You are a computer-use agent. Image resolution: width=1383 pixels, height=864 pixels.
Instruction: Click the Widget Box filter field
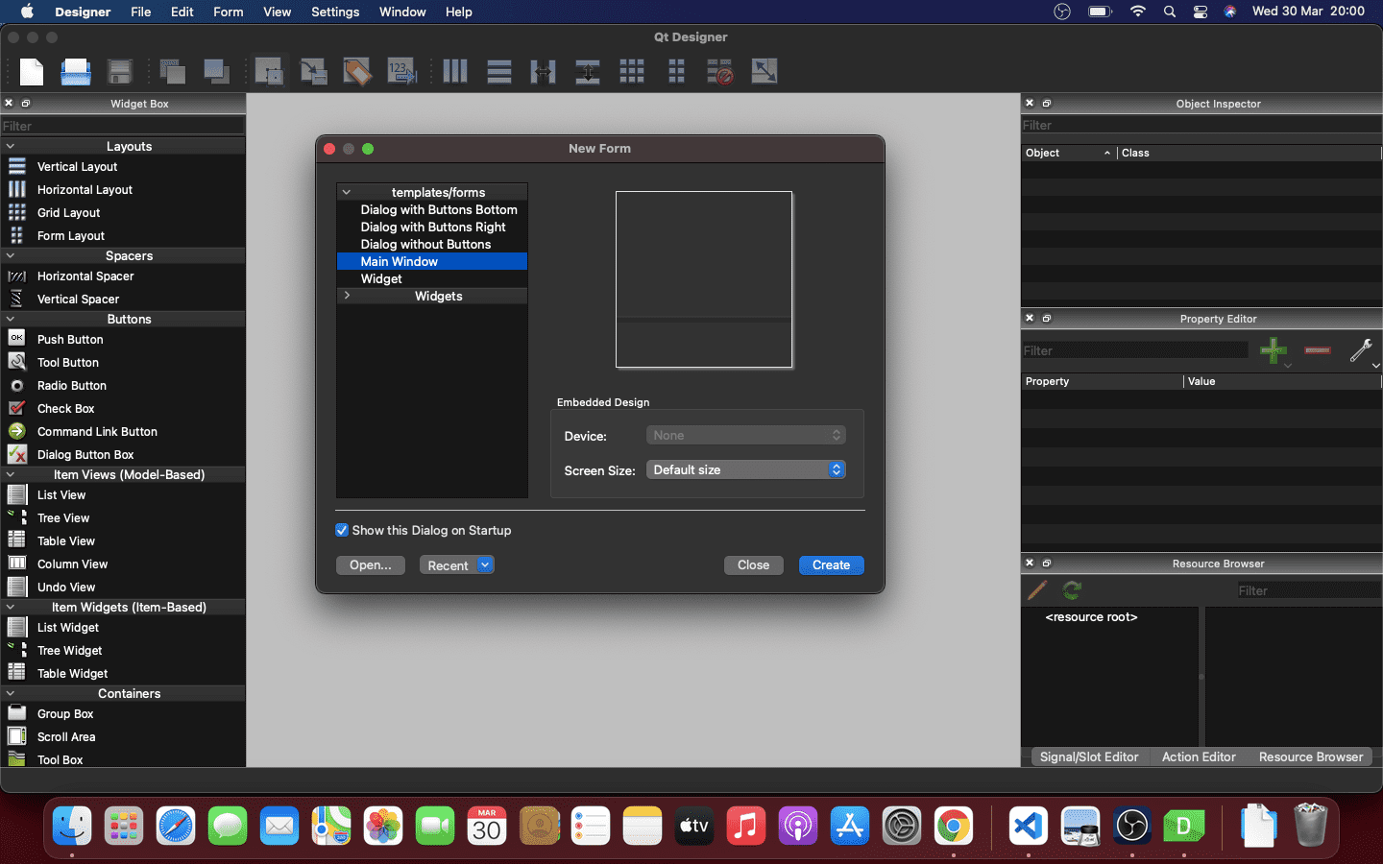pyautogui.click(x=123, y=126)
